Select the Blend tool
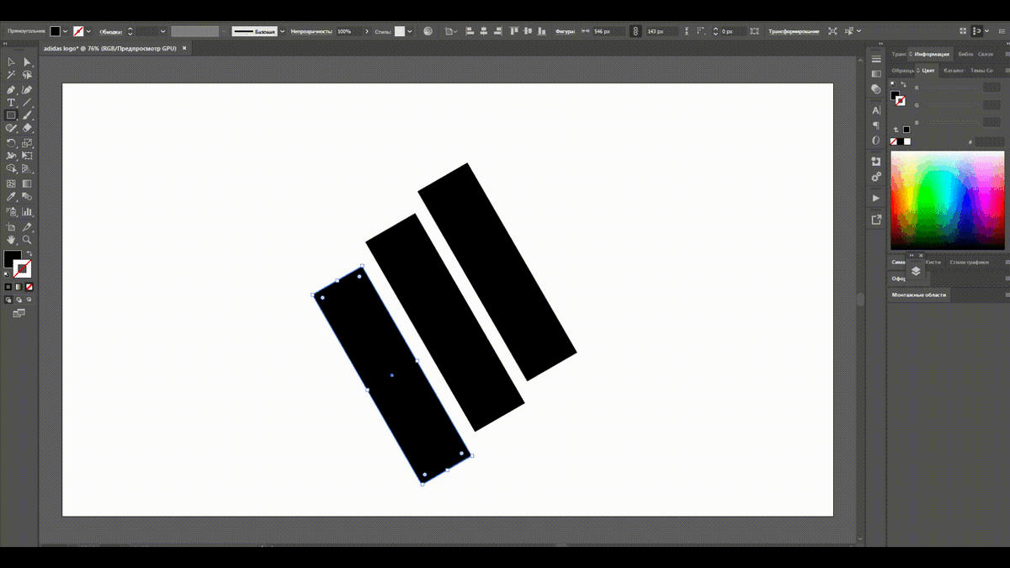1010x568 pixels. pyautogui.click(x=27, y=197)
